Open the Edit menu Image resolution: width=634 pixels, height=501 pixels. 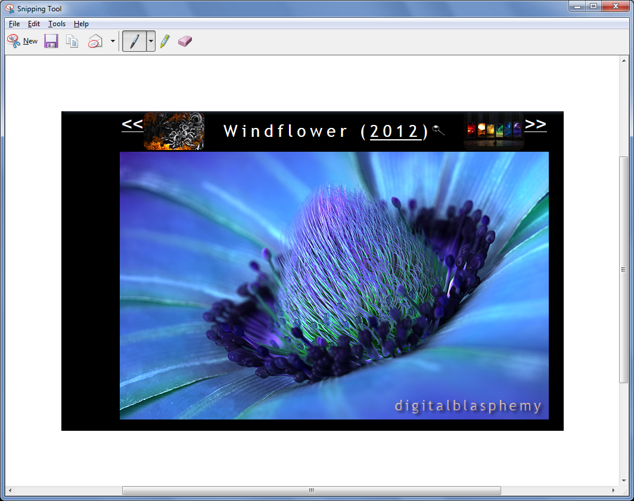coord(34,24)
